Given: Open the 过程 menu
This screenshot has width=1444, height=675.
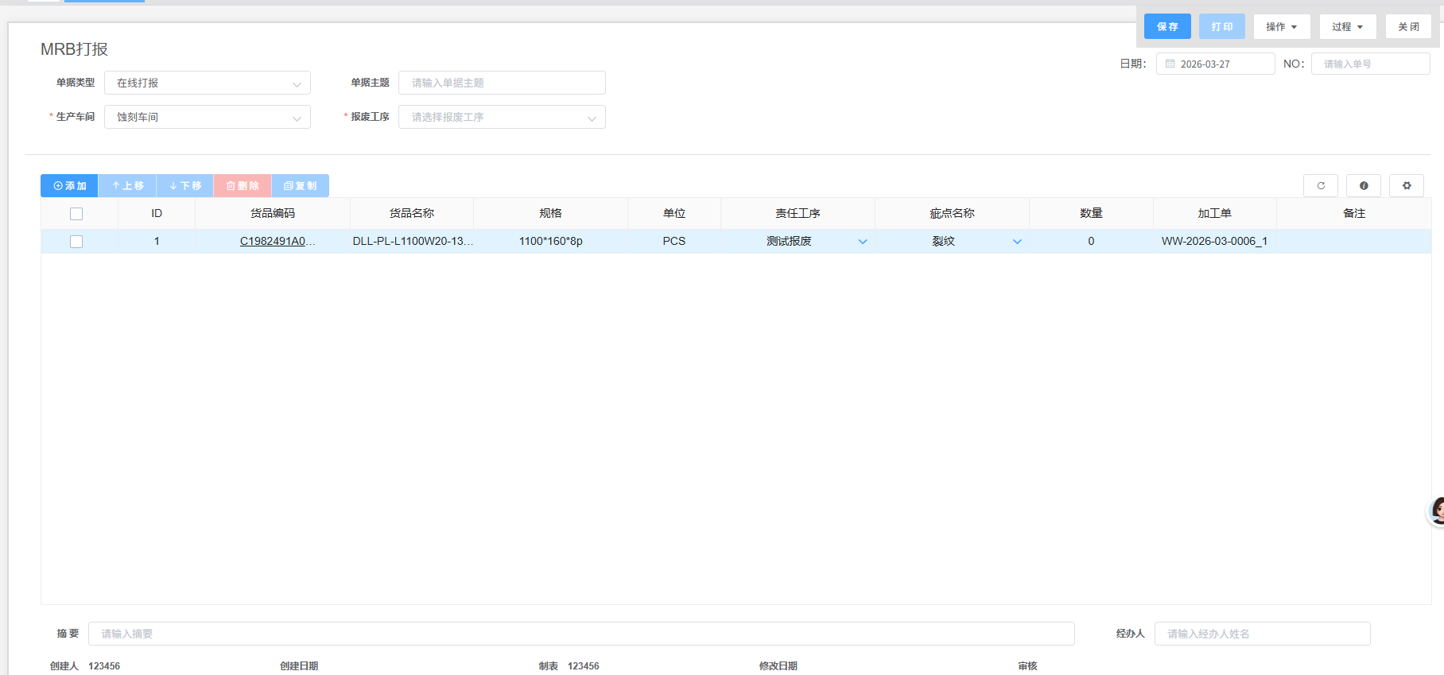Looking at the screenshot, I should [x=1347, y=27].
